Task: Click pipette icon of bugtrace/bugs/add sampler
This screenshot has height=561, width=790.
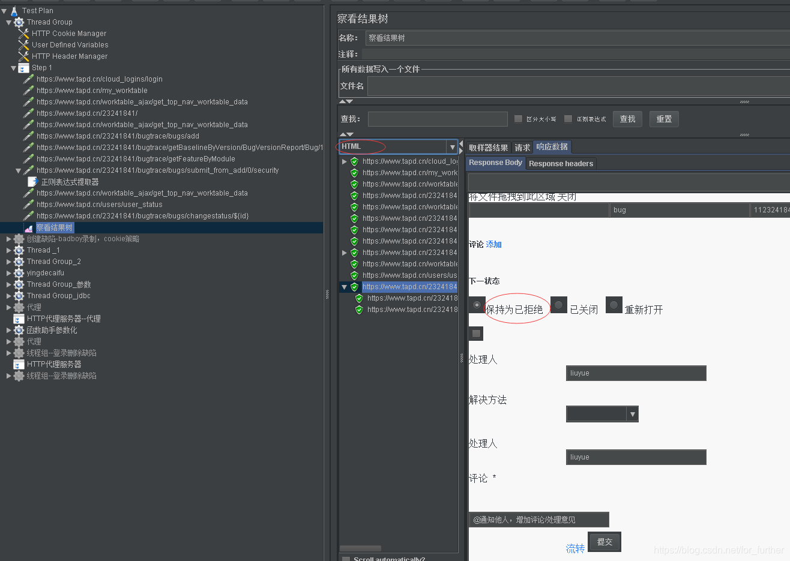Action: click(28, 136)
